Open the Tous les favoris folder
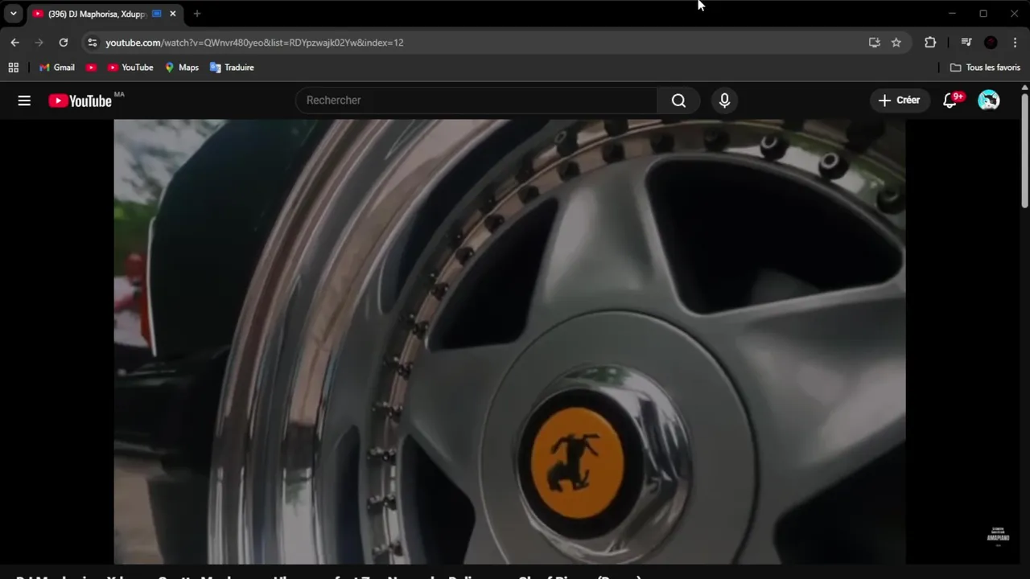The height and width of the screenshot is (579, 1030). pyautogui.click(x=985, y=68)
